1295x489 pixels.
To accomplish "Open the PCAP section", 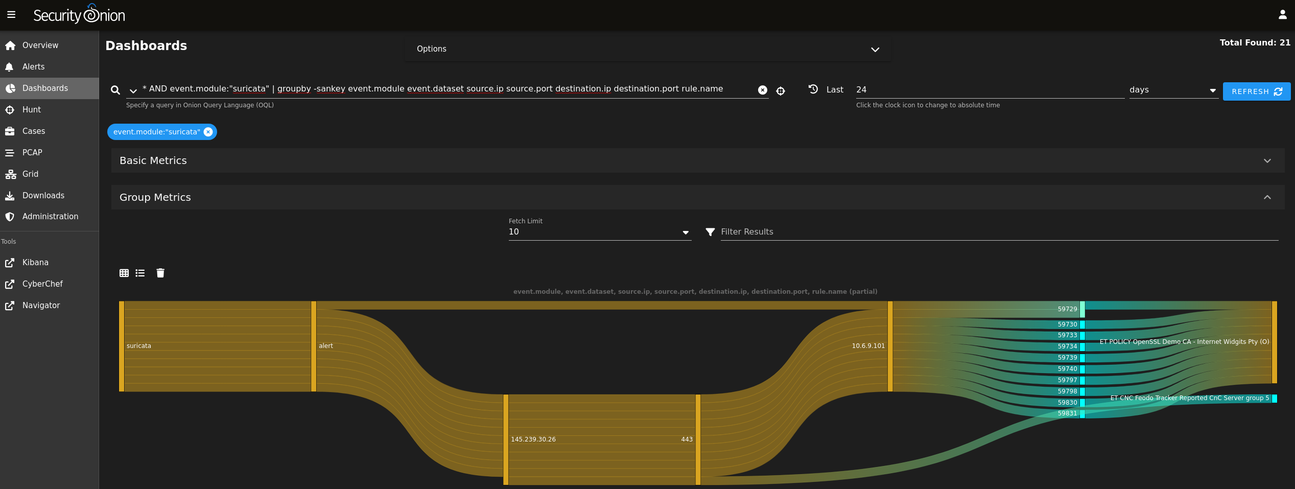I will (x=50, y=153).
